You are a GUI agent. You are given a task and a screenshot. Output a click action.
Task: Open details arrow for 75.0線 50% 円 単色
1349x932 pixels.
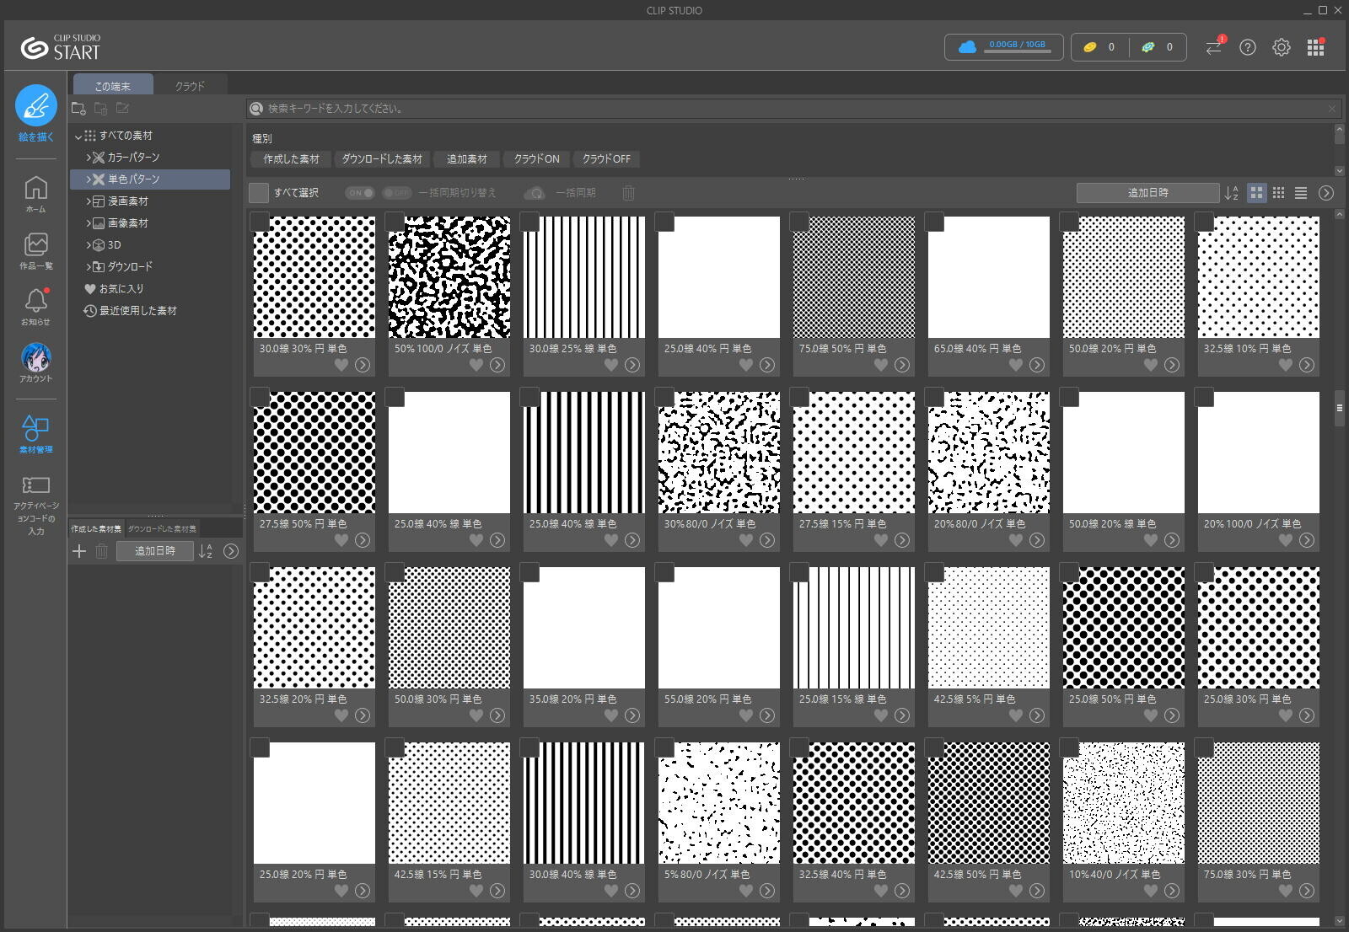tap(902, 365)
